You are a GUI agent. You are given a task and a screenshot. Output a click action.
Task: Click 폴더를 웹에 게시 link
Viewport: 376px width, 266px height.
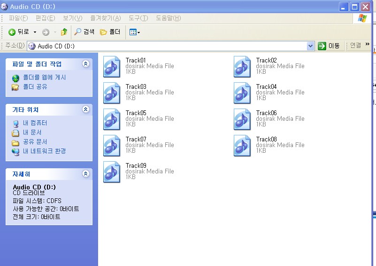coord(45,78)
